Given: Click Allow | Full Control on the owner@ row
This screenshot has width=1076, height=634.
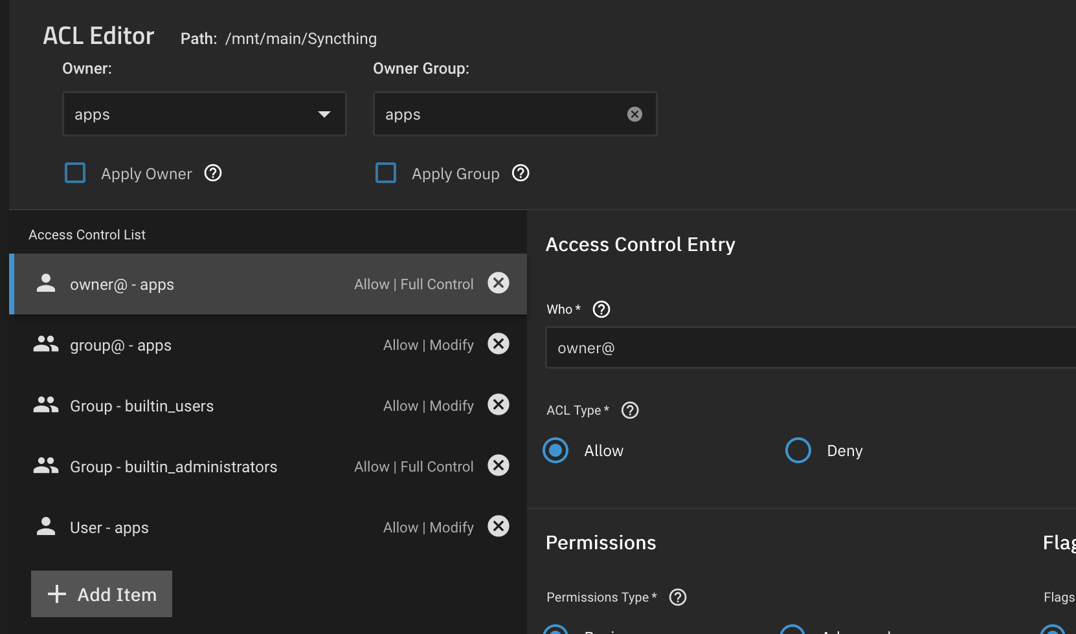Looking at the screenshot, I should 414,284.
